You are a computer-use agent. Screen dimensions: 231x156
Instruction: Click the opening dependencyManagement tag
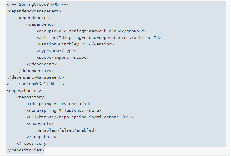pos(34,11)
